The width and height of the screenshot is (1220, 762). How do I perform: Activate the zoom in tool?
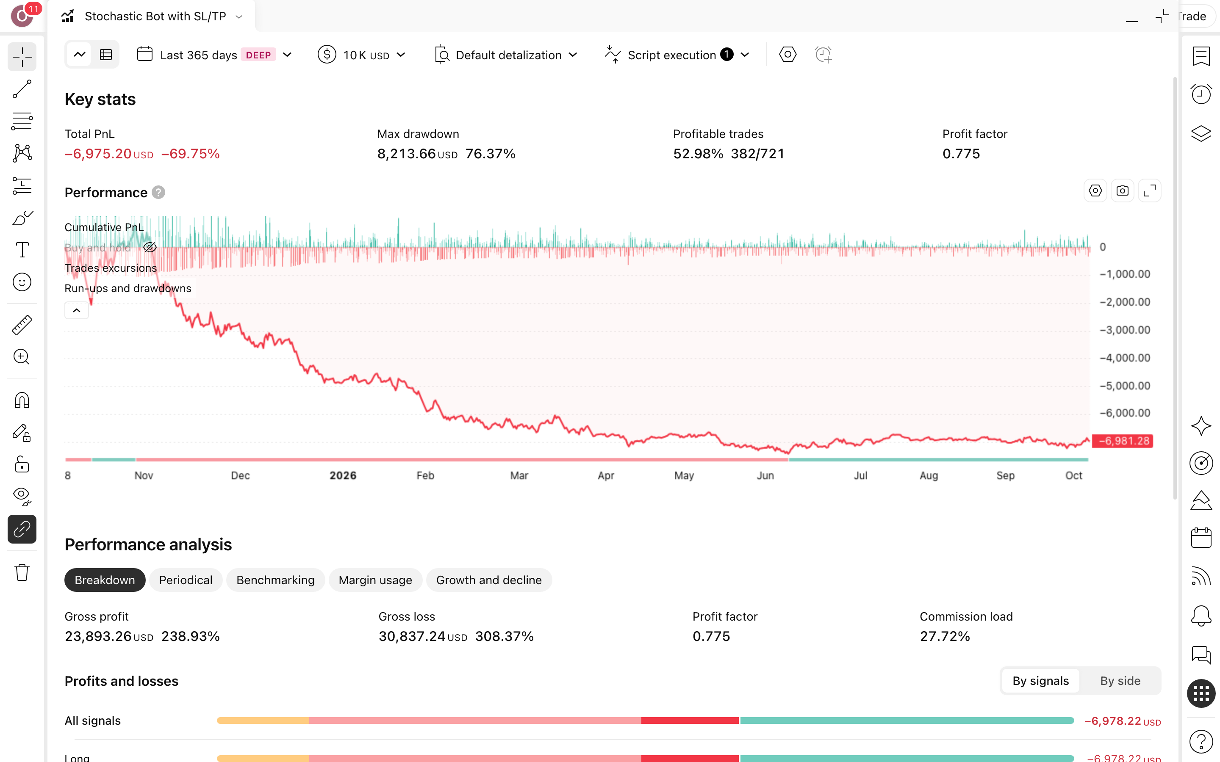click(x=22, y=357)
